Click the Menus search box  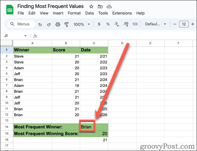point(21,24)
